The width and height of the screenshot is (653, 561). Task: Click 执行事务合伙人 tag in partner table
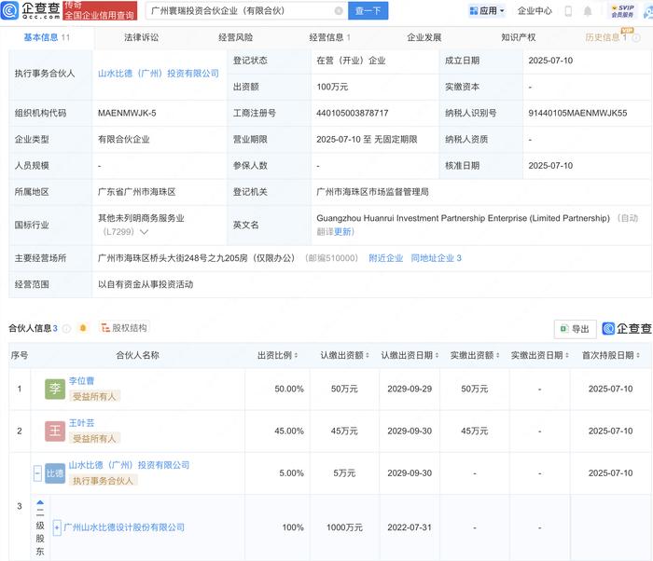[104, 481]
